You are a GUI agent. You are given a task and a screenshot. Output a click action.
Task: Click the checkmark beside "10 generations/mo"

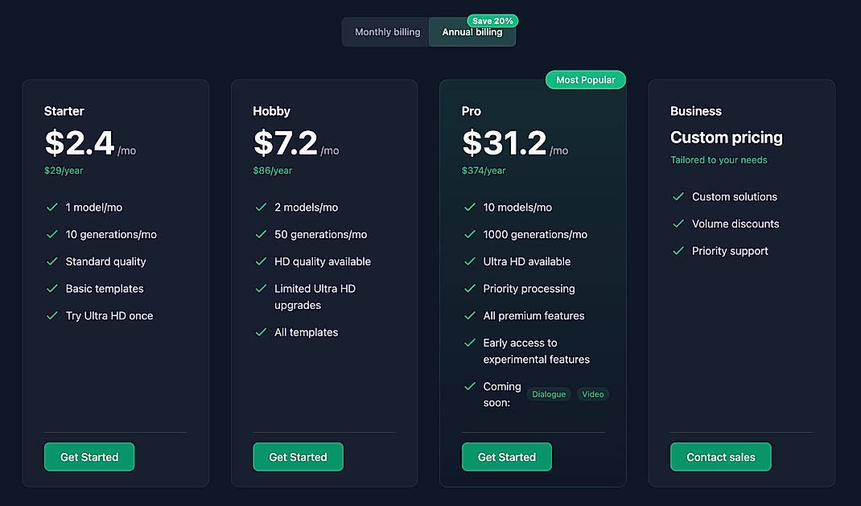pyautogui.click(x=51, y=234)
